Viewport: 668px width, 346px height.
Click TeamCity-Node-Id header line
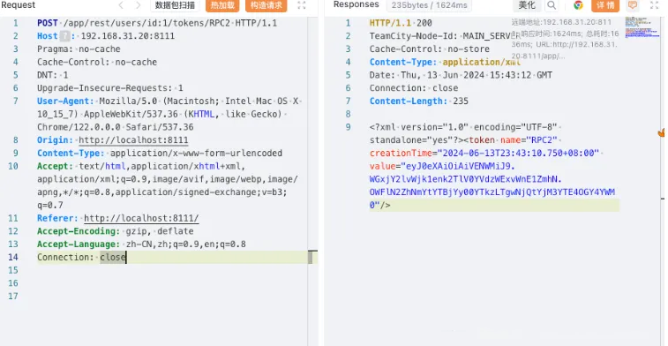point(445,36)
